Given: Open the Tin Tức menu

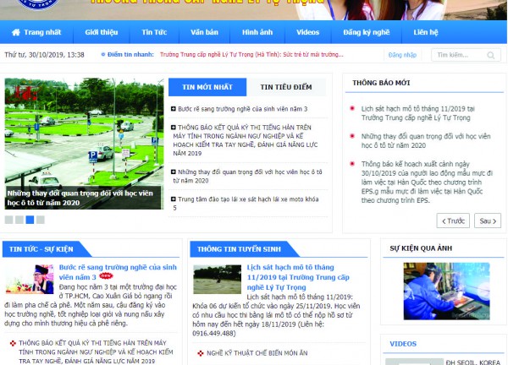Looking at the screenshot, I should coord(154,32).
